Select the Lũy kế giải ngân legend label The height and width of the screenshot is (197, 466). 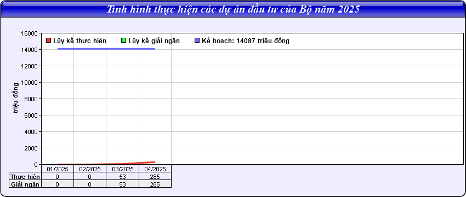coord(154,41)
